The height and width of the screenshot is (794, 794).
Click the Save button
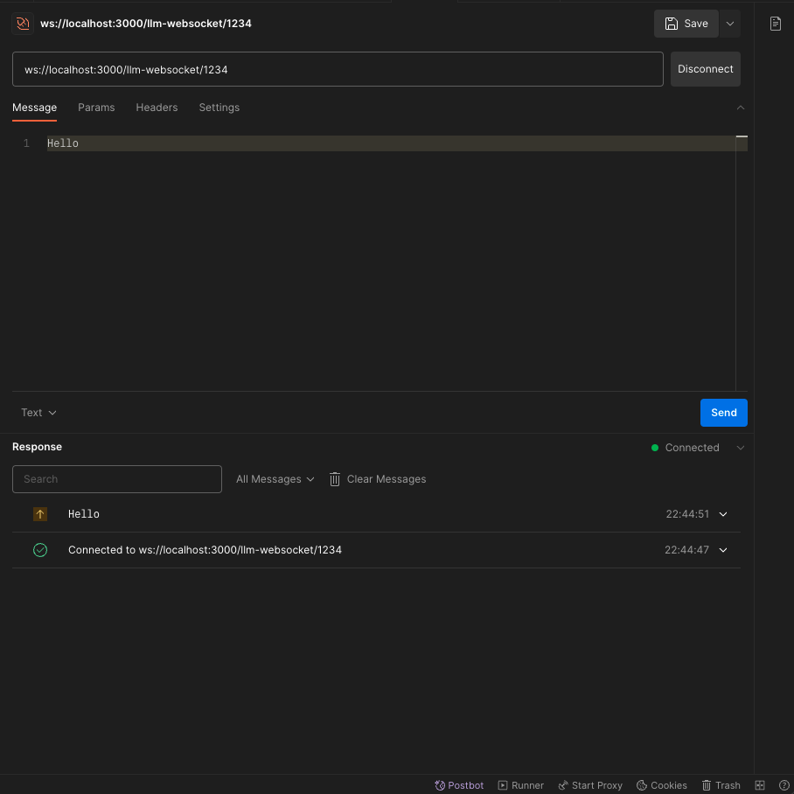pos(686,24)
